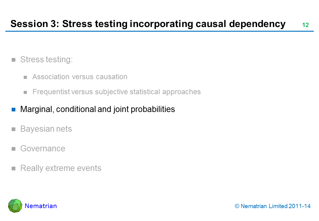Image resolution: width=319 pixels, height=221 pixels.
Task: Select the Stress testing heading text
Action: pos(46,60)
